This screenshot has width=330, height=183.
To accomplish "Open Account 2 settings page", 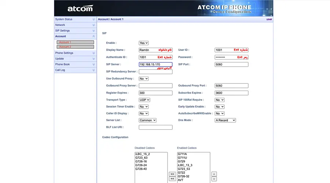I will tap(75, 47).
